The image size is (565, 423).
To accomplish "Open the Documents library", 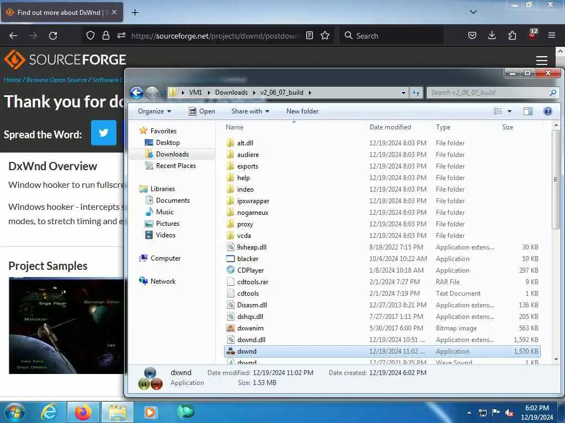I will [x=172, y=200].
